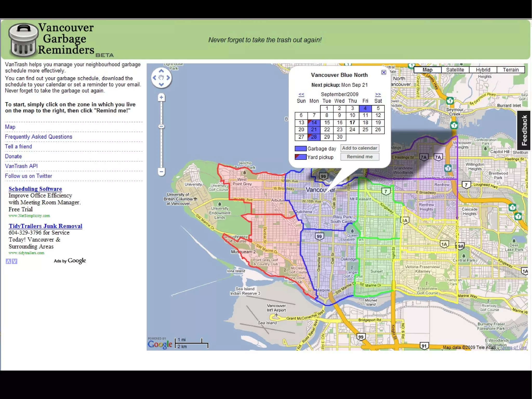Close the Vancouver Blue North popup
This screenshot has width=532, height=399.
383,73
